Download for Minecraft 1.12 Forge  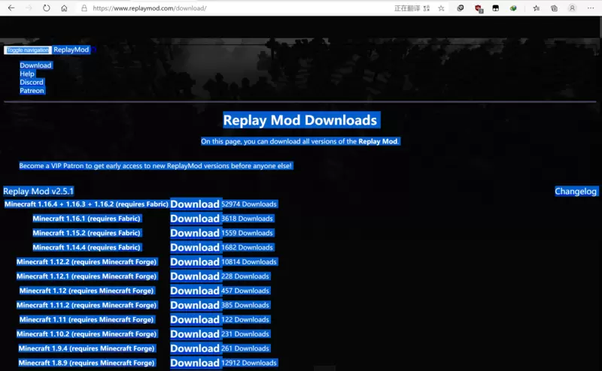tap(195, 291)
